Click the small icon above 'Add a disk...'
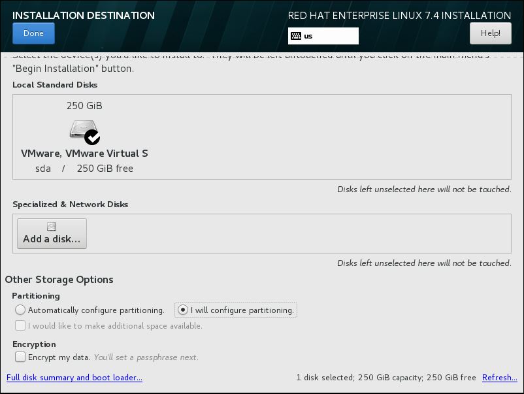The image size is (524, 394). 52,227
